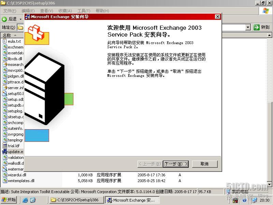Select the wmtemplates.dll file name

tap(21, 181)
